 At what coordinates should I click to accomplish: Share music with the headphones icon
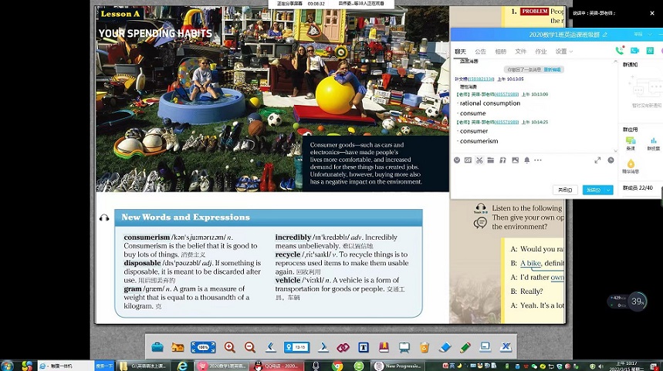click(502, 160)
